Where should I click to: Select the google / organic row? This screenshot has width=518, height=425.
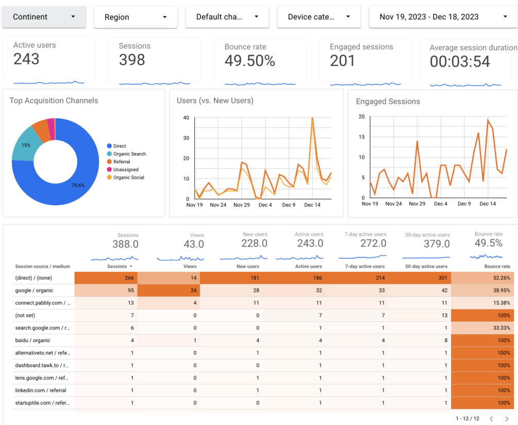(263, 291)
